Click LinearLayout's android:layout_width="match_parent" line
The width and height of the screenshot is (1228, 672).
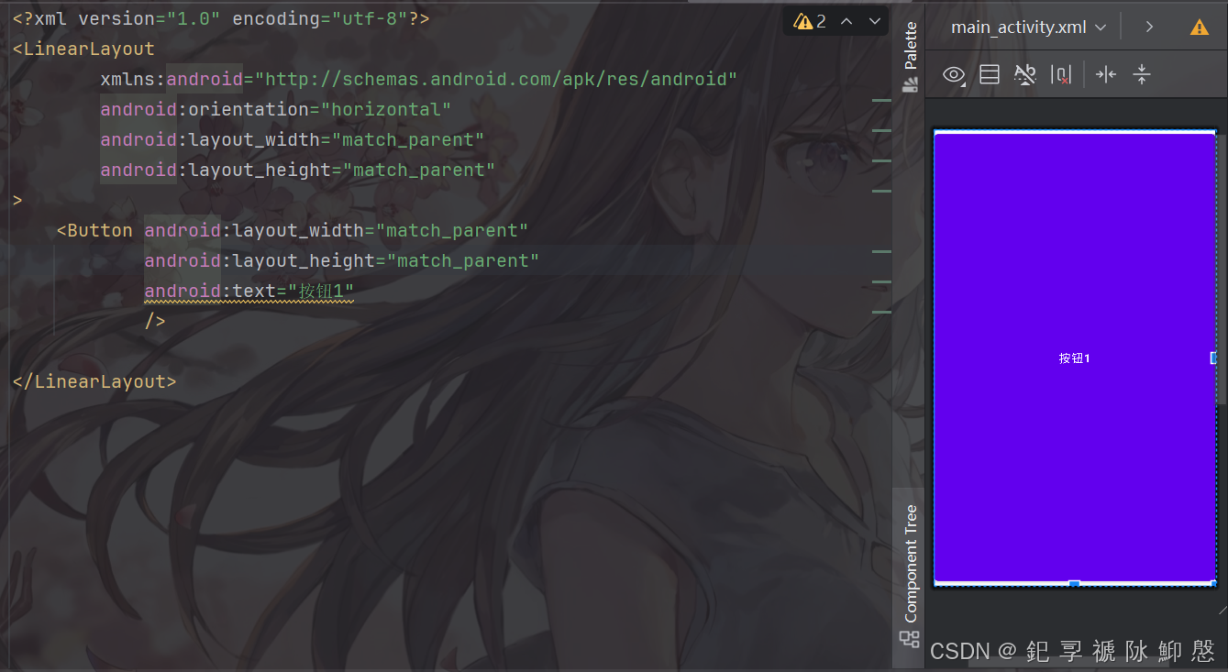click(293, 139)
